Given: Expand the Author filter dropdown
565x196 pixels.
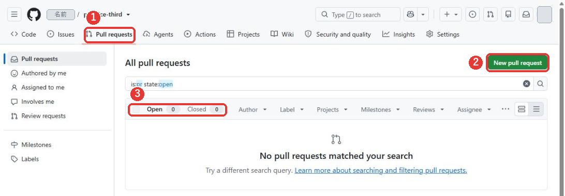Looking at the screenshot, I should click(252, 109).
